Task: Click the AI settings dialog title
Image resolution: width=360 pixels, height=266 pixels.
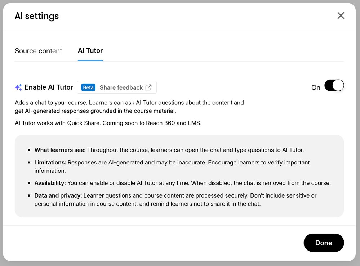Action: 37,16
